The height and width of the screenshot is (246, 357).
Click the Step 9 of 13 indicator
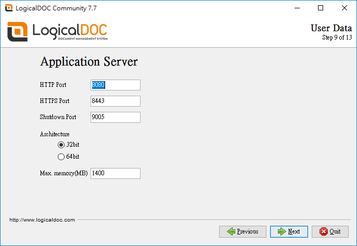337,37
